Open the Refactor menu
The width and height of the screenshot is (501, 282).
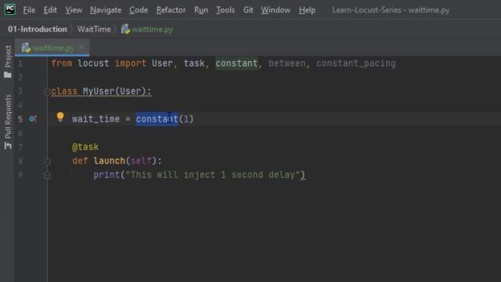coord(171,10)
